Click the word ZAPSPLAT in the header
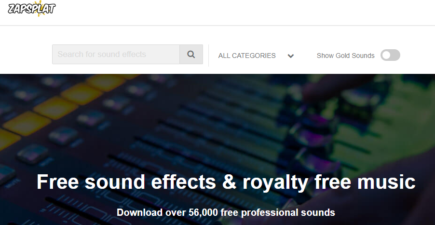 32,9
